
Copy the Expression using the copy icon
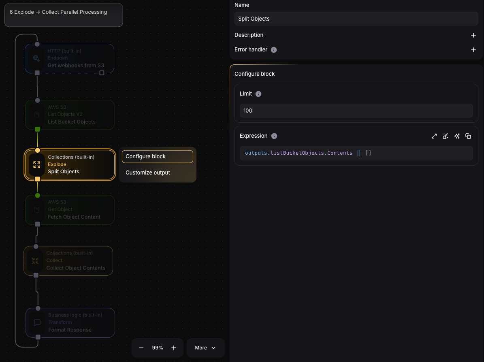tap(468, 136)
